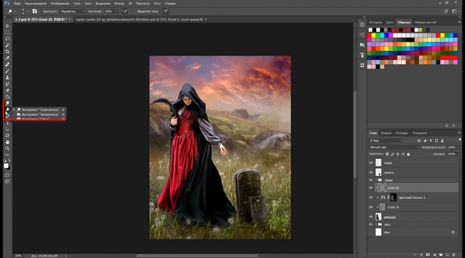Screen dimensions: 465x258
Task: Click the lock all padlock icon
Action: tap(408, 154)
